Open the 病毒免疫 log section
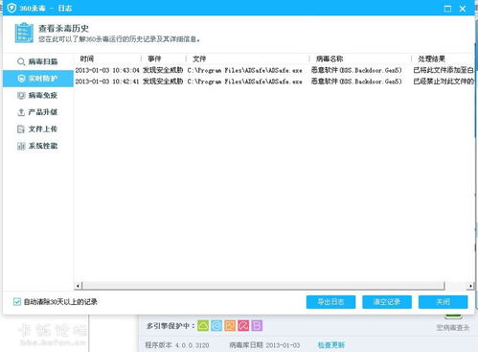The width and height of the screenshot is (478, 352). tap(38, 95)
